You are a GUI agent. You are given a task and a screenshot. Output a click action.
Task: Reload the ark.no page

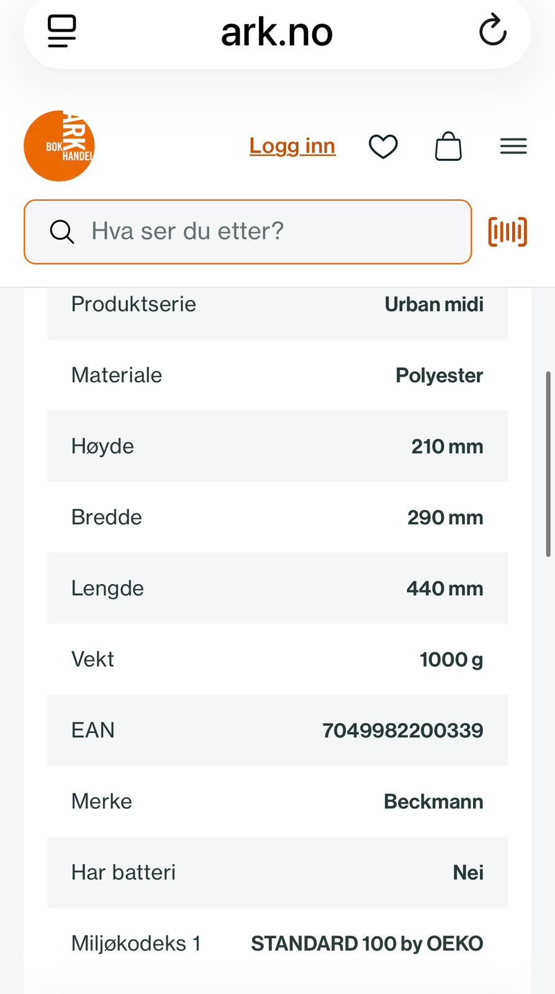[x=493, y=30]
